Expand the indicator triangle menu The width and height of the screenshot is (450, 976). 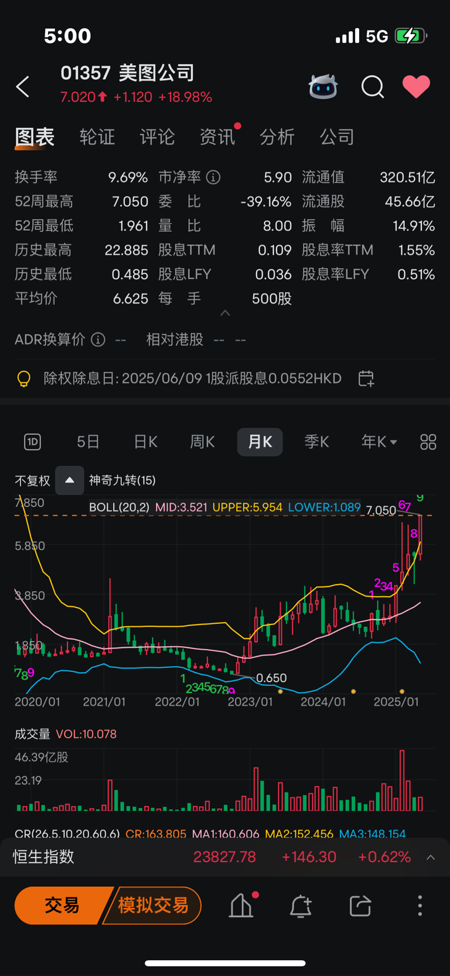click(x=70, y=481)
